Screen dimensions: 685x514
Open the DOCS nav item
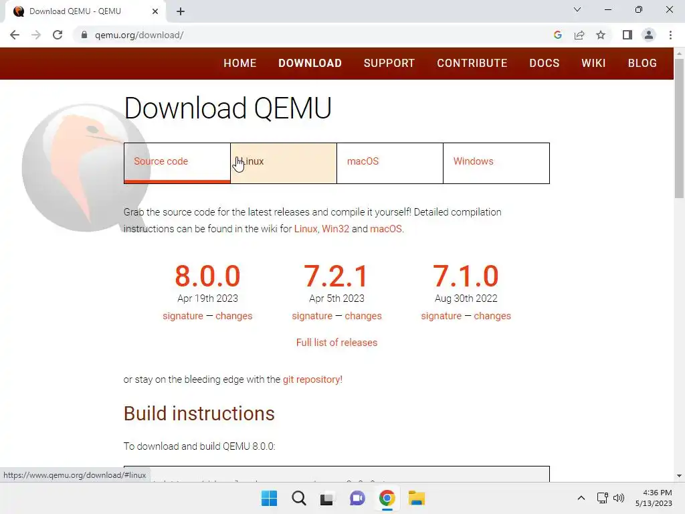click(x=545, y=64)
